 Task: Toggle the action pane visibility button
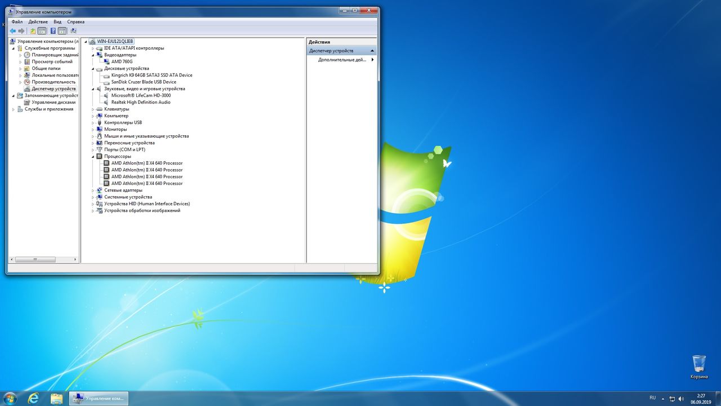[x=62, y=31]
